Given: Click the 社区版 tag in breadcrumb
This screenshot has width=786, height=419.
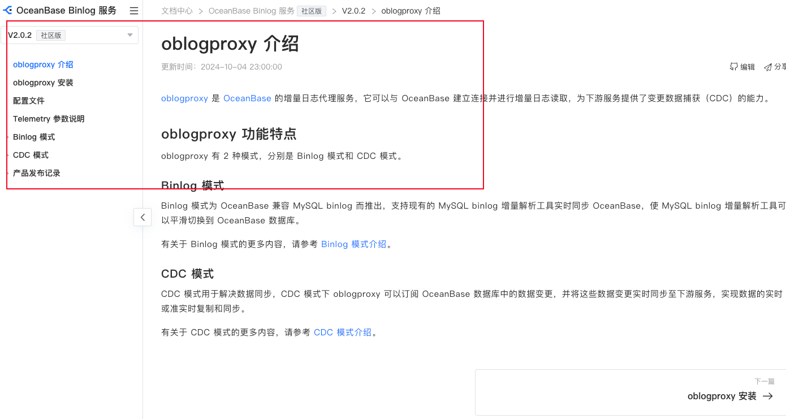Looking at the screenshot, I should coord(312,11).
